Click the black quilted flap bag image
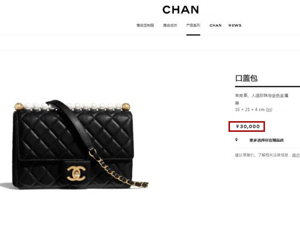300x234 pixels. click(x=74, y=145)
